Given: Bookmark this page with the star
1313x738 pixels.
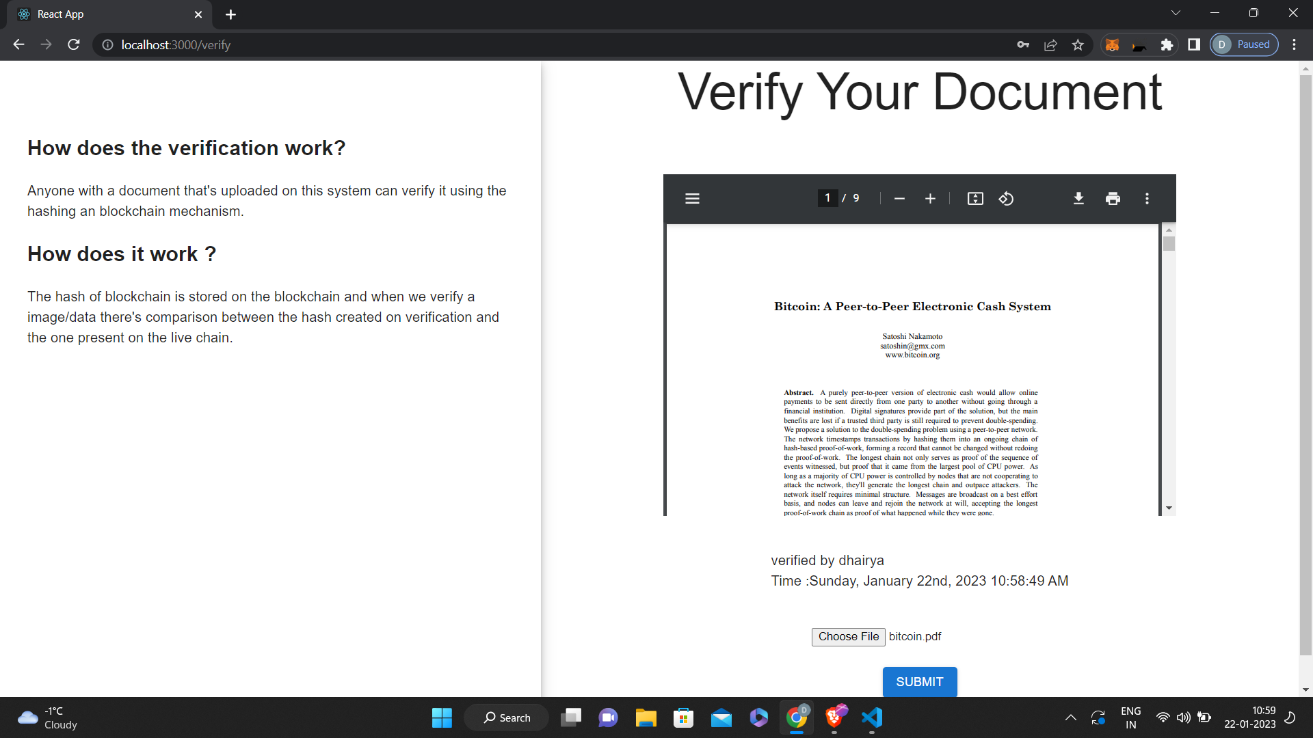Looking at the screenshot, I should [x=1078, y=45].
